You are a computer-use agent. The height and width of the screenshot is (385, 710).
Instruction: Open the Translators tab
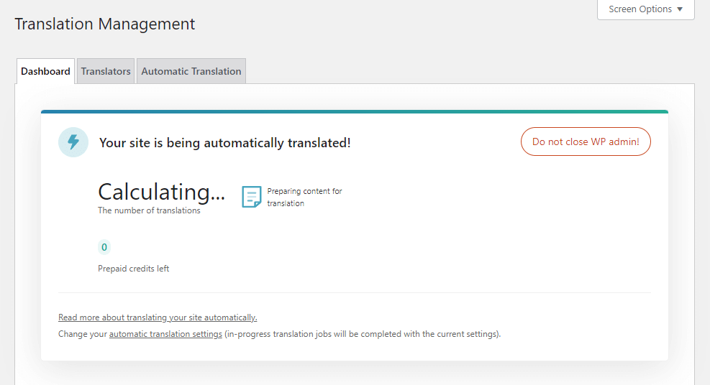pos(106,71)
